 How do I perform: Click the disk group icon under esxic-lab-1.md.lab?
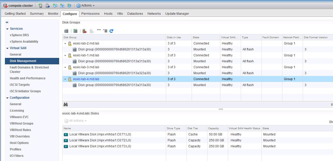[75, 61]
